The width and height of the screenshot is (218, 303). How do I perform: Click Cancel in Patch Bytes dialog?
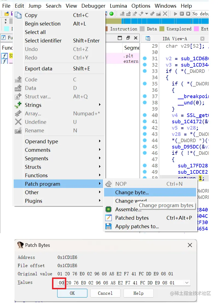coord(105,293)
